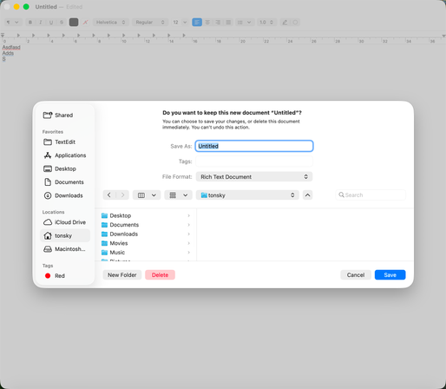446x389 pixels.
Task: Click the Tags input field
Action: [254, 162]
